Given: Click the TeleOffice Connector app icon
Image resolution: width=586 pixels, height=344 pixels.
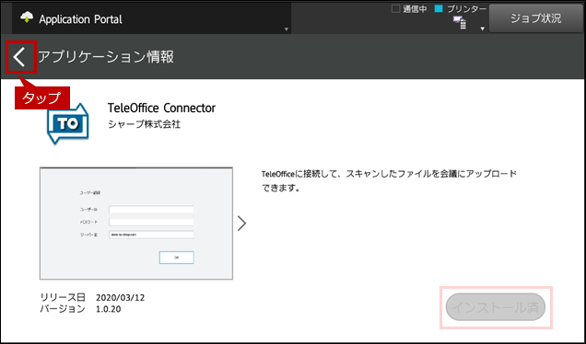Looking at the screenshot, I should [68, 123].
